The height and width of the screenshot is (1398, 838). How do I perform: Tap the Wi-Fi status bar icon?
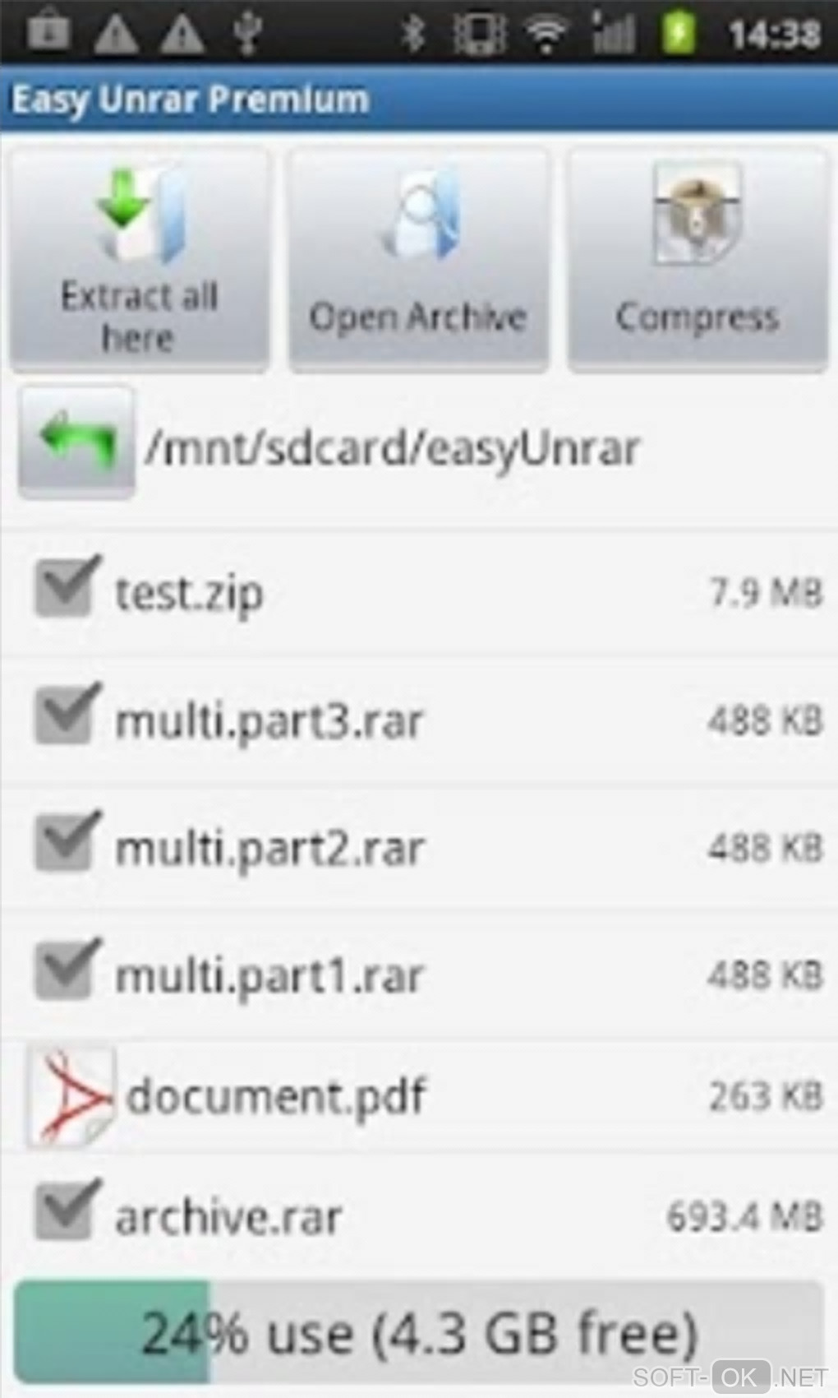546,34
